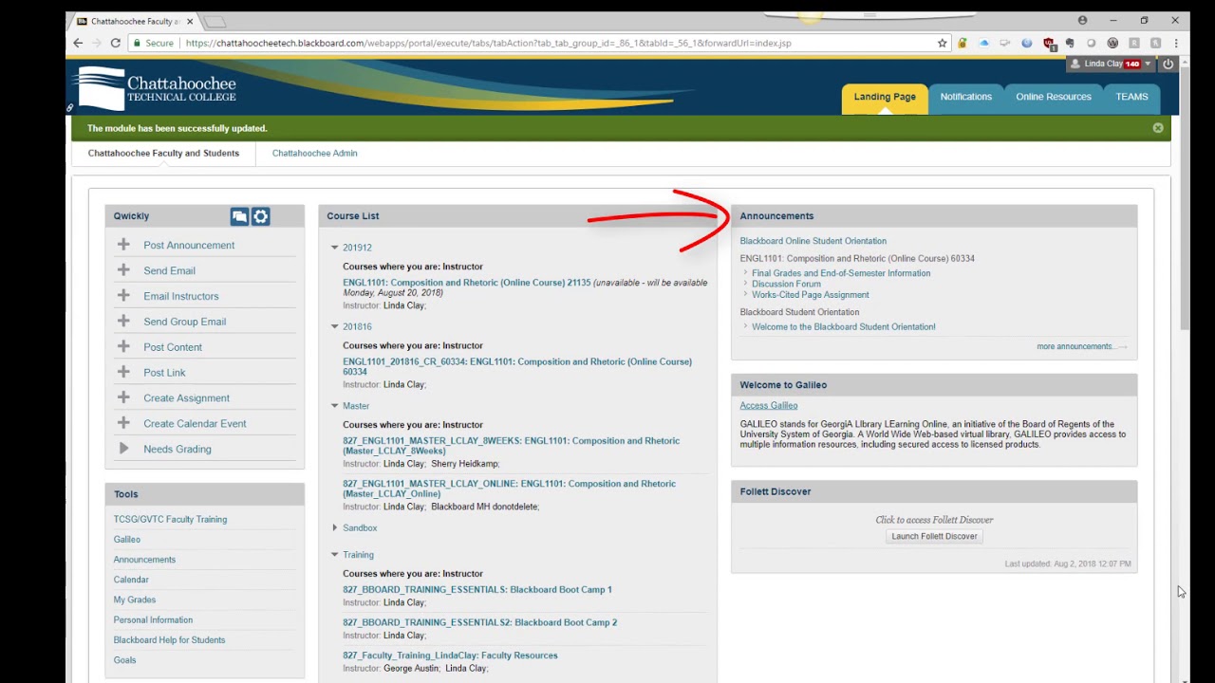Click the plus icon beside Post Link
1215x683 pixels.
click(123, 373)
